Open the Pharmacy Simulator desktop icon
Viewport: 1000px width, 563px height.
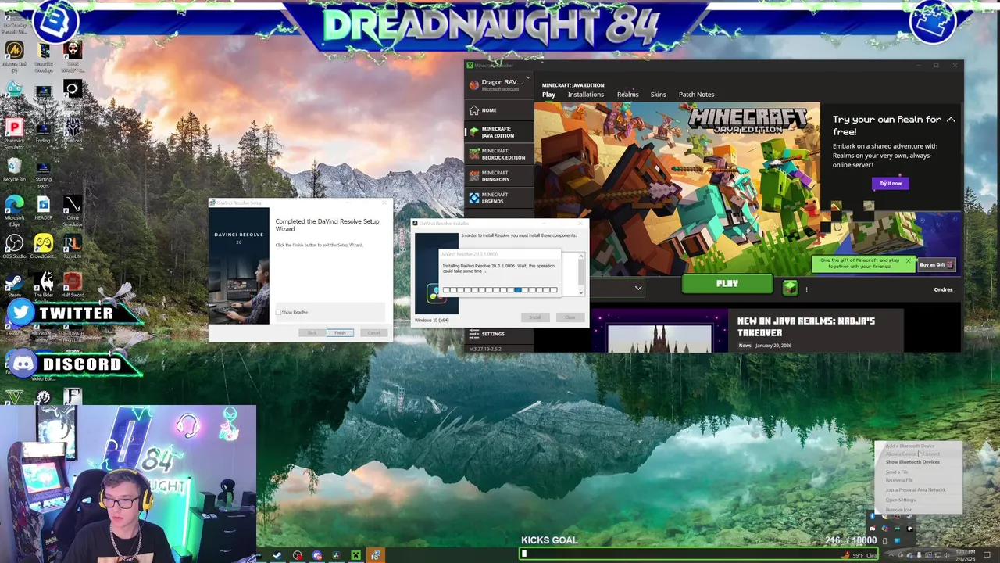pyautogui.click(x=14, y=134)
